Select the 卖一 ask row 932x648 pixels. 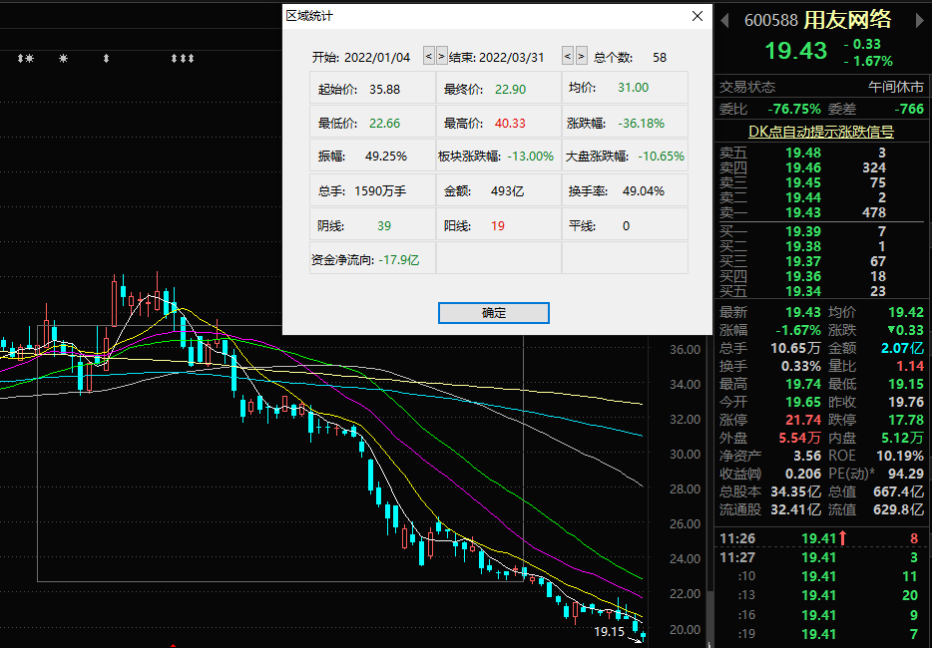821,212
